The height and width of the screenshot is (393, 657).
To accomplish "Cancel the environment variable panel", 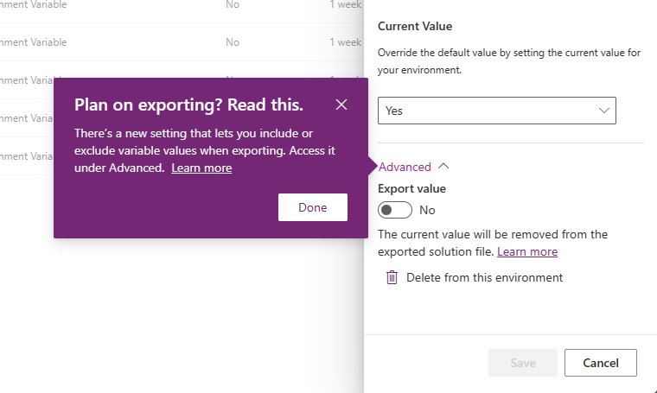I will (x=600, y=363).
